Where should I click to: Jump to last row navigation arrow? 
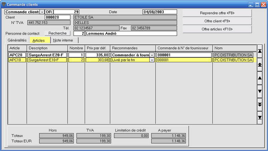(260, 118)
